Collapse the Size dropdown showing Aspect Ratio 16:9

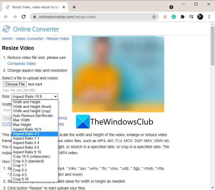(x=35, y=97)
